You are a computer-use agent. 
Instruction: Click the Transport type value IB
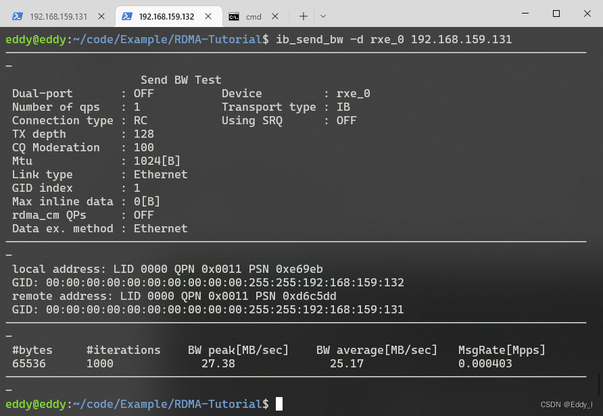(343, 107)
